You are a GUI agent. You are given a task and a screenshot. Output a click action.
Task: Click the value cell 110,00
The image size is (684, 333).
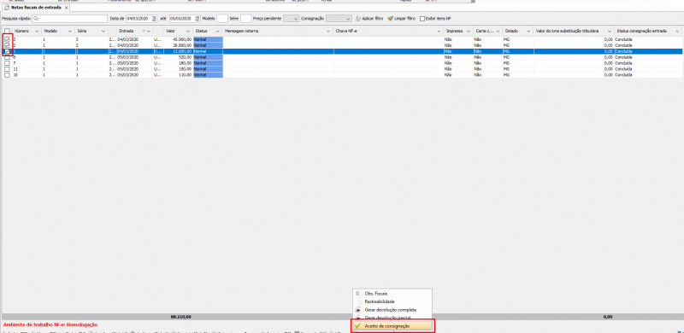click(x=179, y=75)
